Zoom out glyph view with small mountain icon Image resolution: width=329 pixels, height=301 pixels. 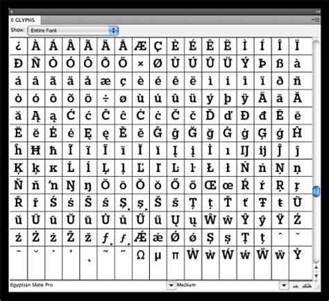296,286
